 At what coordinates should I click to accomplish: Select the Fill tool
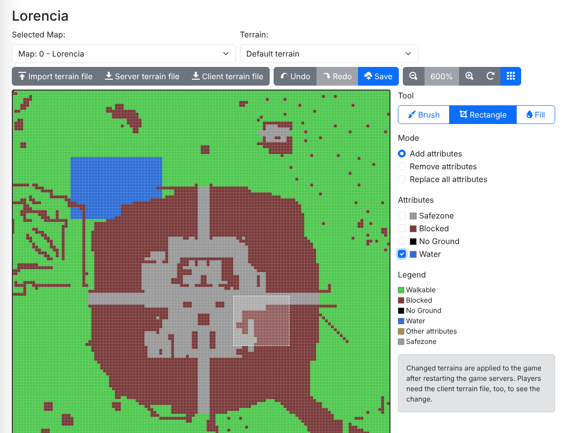pos(535,115)
